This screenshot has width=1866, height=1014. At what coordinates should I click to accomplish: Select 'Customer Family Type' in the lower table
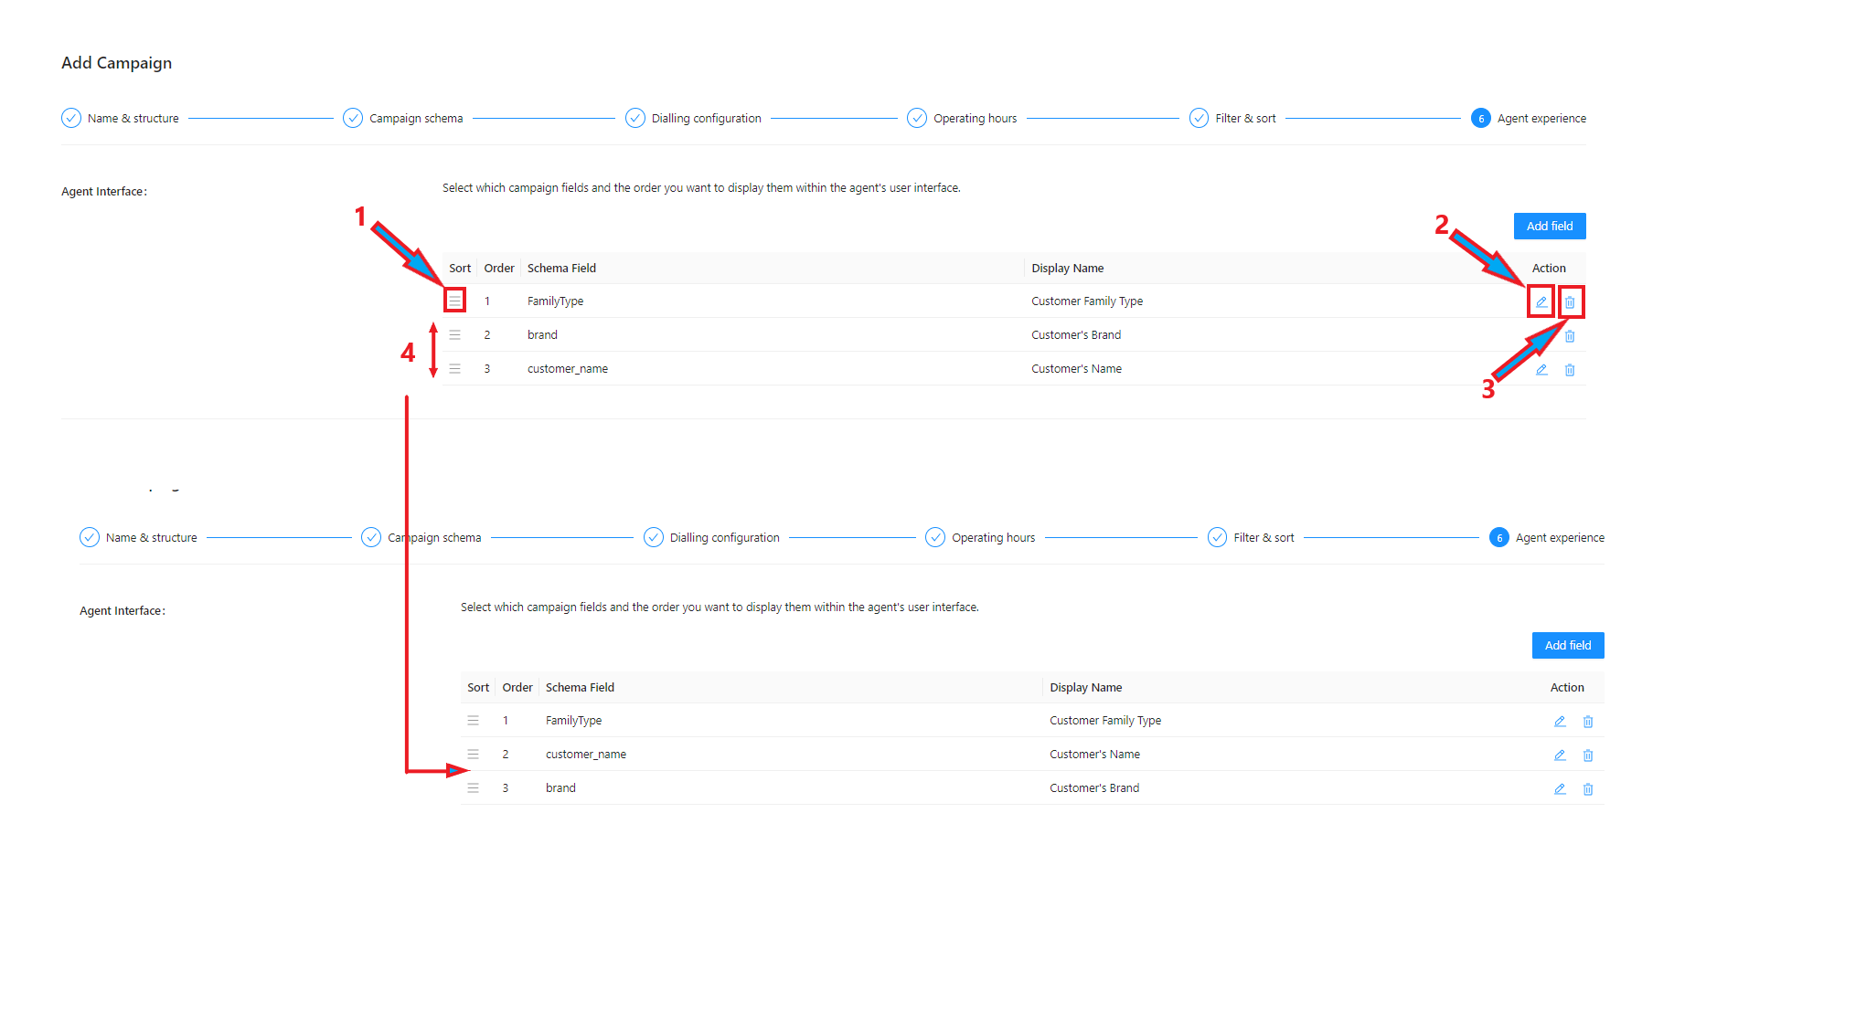pos(1105,721)
